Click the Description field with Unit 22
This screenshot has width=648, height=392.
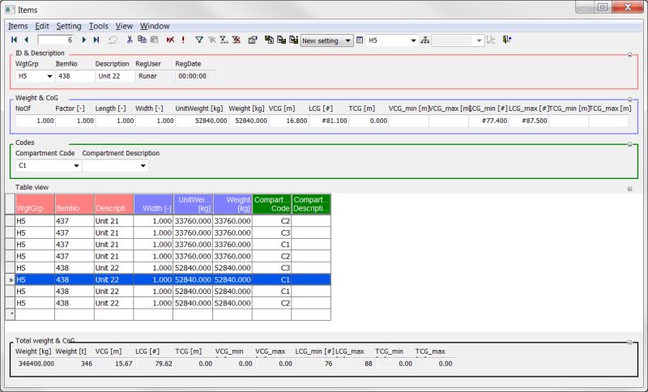pos(115,76)
